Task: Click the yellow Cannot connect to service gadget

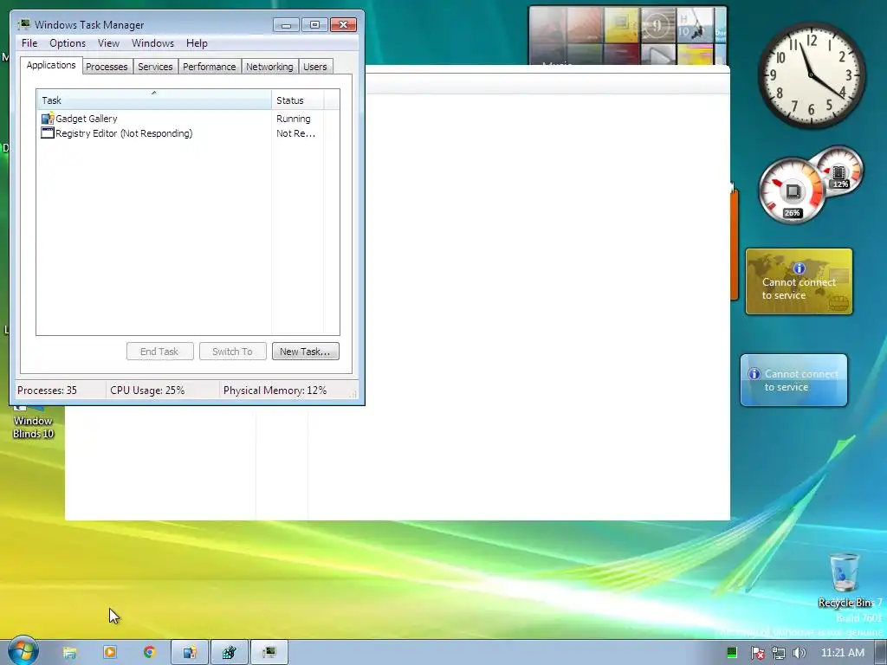Action: click(x=799, y=281)
